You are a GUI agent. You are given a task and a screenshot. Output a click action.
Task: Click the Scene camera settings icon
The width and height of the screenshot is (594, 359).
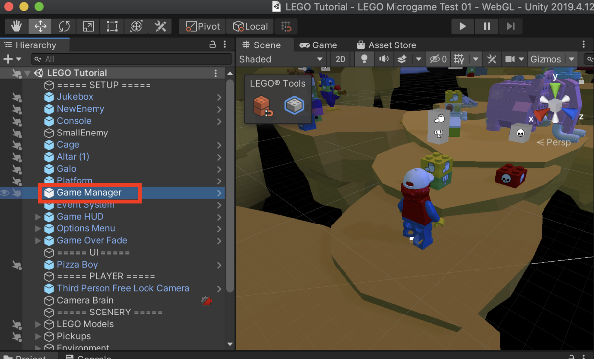tap(510, 59)
